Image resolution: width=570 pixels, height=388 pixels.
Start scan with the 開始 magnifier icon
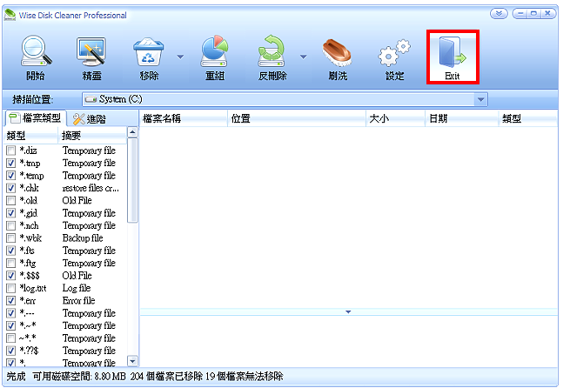[36, 57]
